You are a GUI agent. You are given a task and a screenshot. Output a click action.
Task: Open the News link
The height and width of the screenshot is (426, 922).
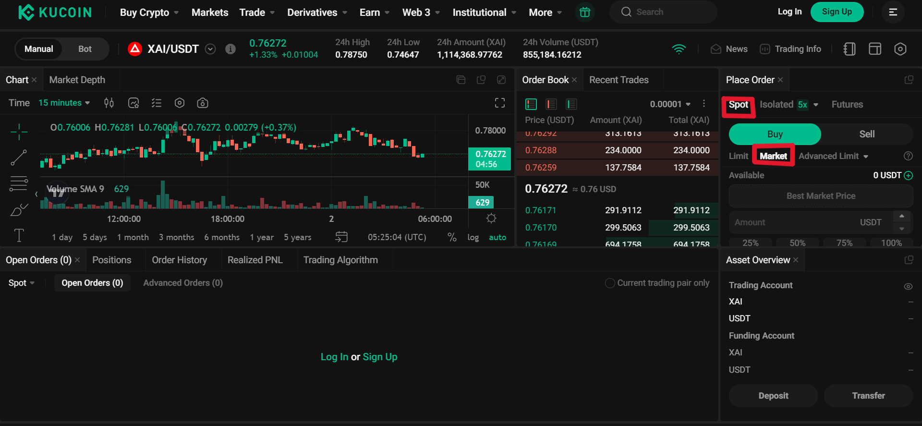click(729, 49)
